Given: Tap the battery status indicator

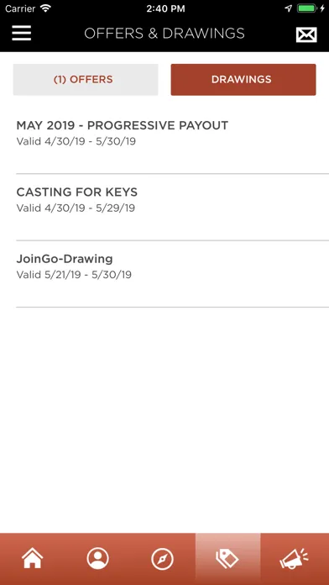Looking at the screenshot, I should (306, 8).
